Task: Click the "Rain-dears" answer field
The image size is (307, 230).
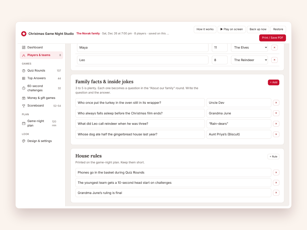Action: [x=239, y=124]
